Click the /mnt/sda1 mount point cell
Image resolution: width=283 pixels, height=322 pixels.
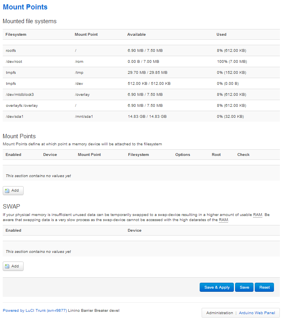coord(83,117)
